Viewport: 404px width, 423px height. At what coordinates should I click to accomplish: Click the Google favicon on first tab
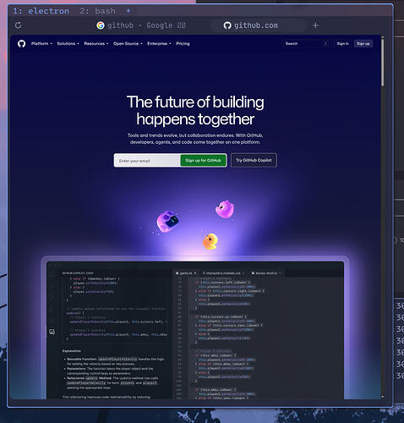101,25
